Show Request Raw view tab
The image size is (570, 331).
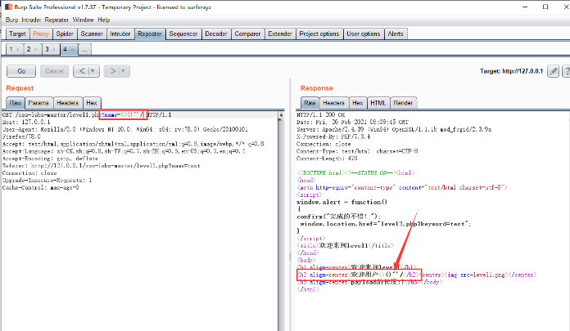16,103
